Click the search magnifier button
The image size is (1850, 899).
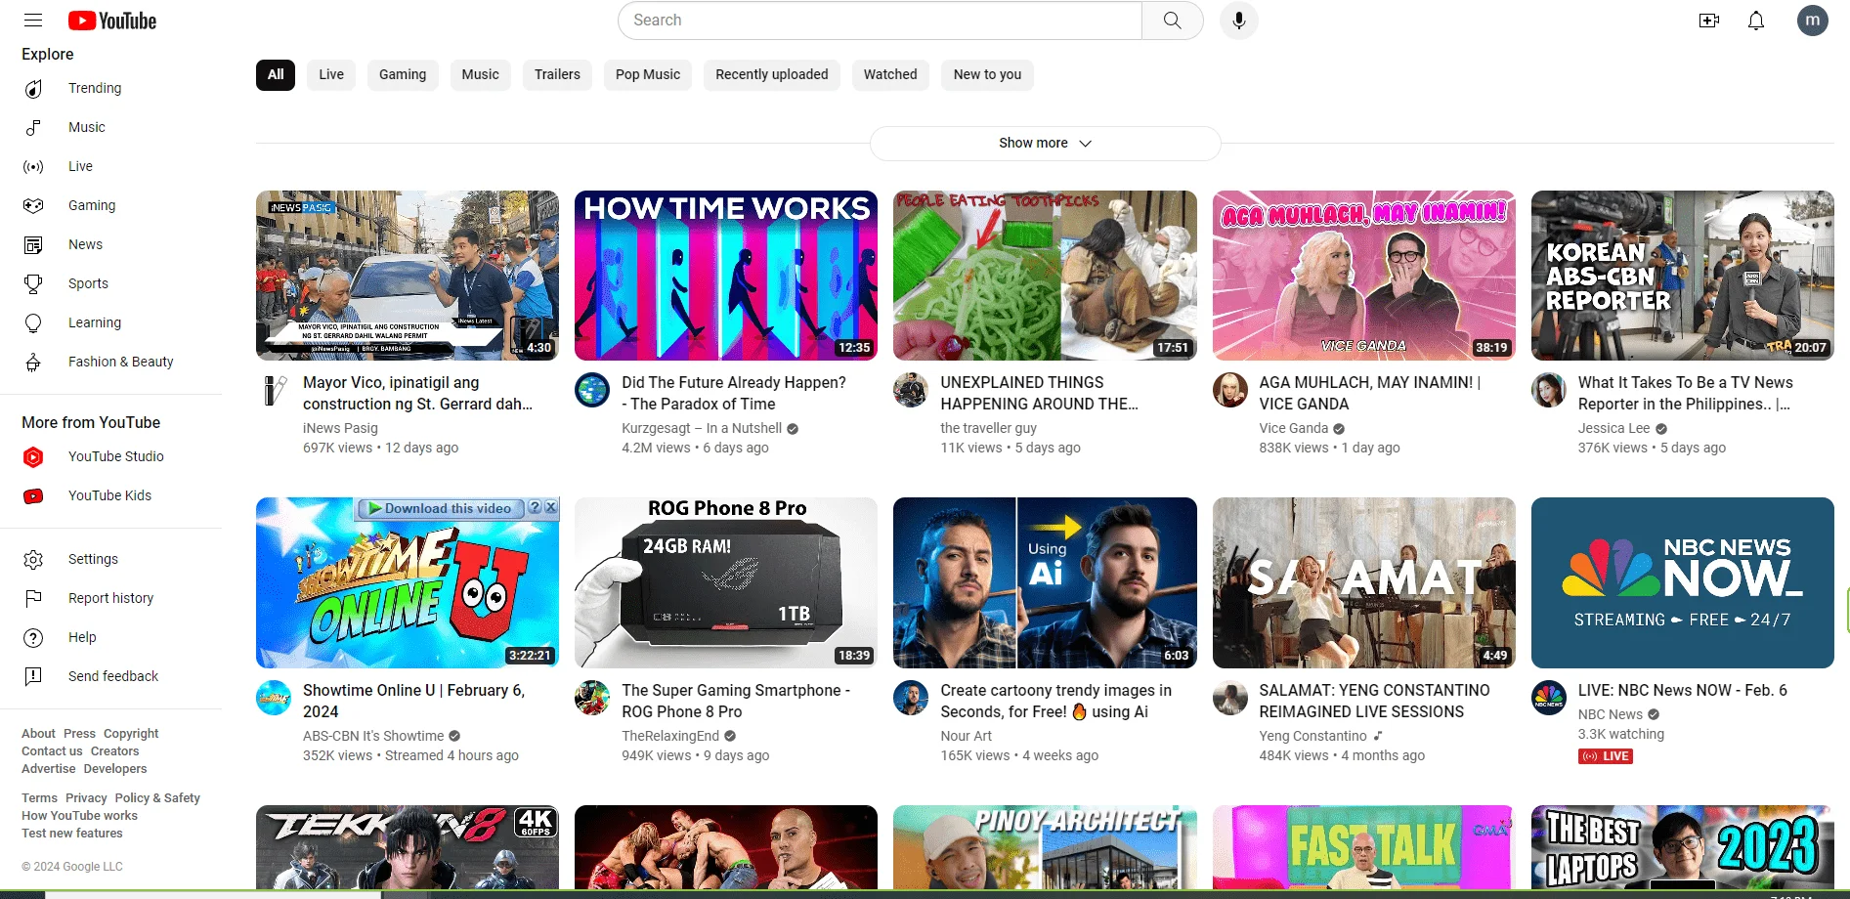[x=1172, y=21]
